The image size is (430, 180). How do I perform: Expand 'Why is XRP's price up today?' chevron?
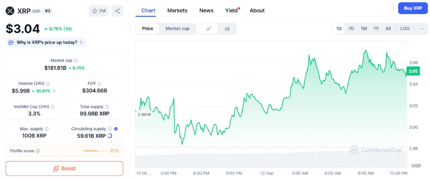coord(81,42)
